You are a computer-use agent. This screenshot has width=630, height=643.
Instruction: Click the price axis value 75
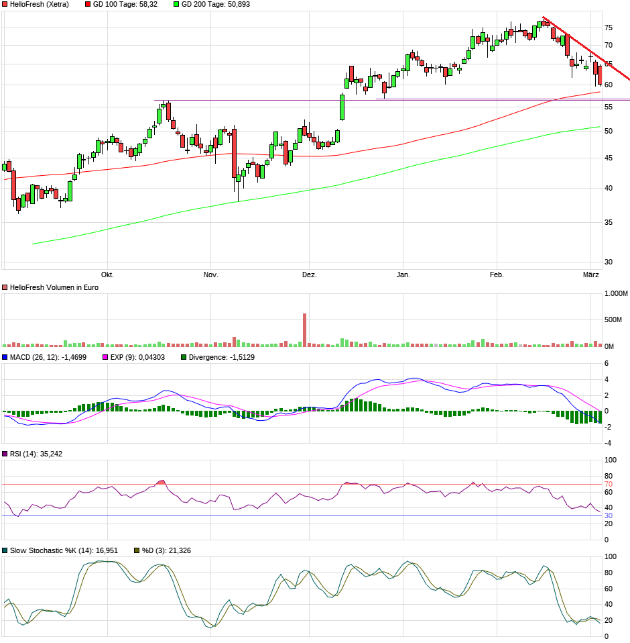click(609, 28)
